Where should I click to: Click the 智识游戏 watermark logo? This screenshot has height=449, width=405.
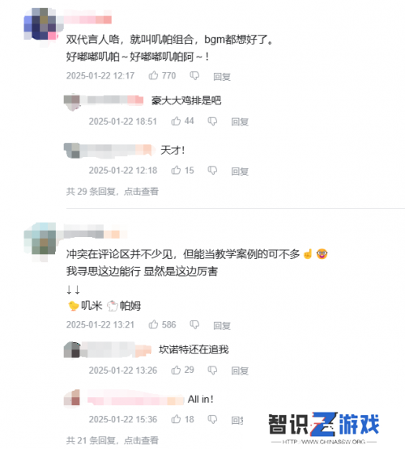pyautogui.click(x=324, y=427)
